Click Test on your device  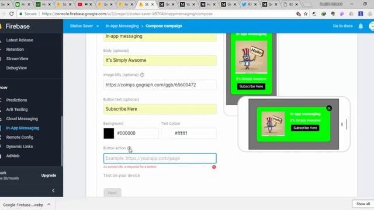coord(122,176)
